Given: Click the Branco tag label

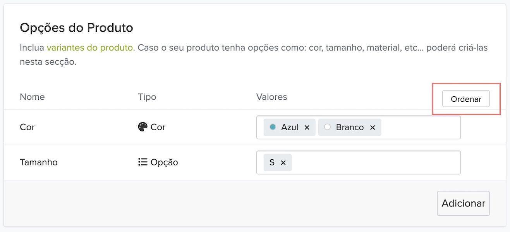Looking at the screenshot, I should pos(350,127).
